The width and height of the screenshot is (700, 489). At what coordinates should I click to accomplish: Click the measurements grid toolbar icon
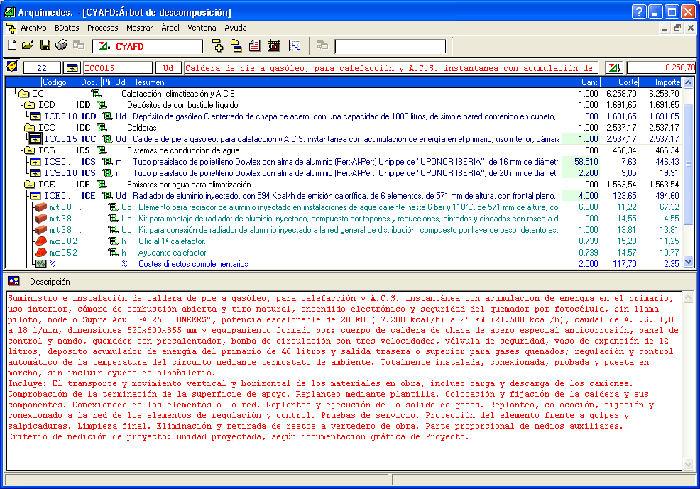click(273, 45)
